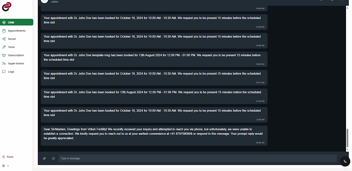Viewport: 352px width, 171px height.
Task: Click the scrollbar up arrow
Action: [x=347, y=7]
